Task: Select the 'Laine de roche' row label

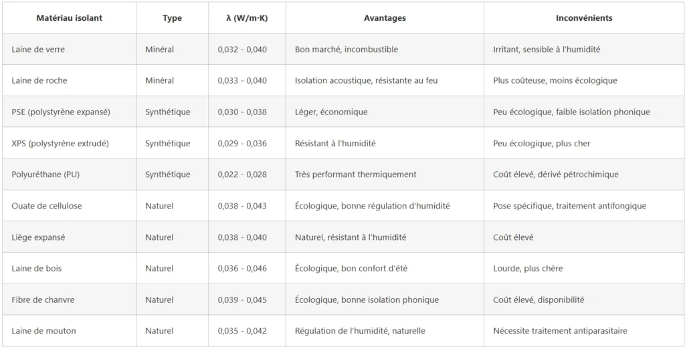Action: tap(39, 81)
